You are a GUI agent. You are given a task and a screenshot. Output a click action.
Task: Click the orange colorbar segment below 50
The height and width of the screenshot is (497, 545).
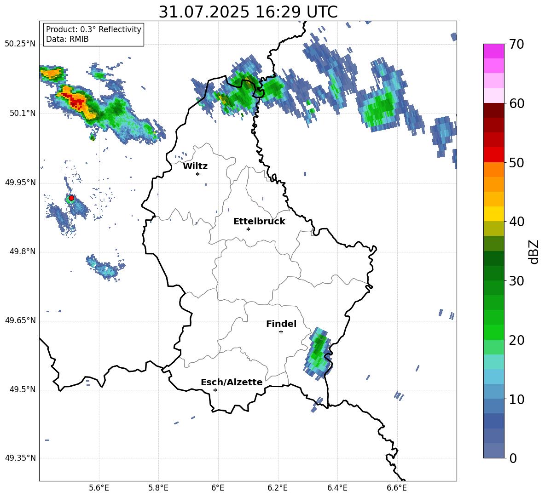[493, 169]
